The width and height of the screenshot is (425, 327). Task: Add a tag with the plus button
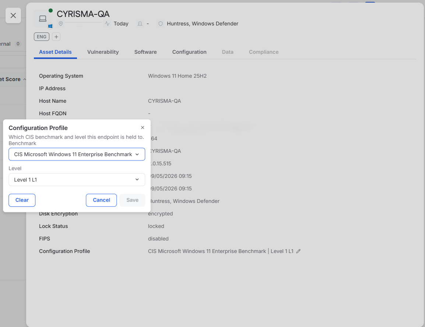click(56, 36)
